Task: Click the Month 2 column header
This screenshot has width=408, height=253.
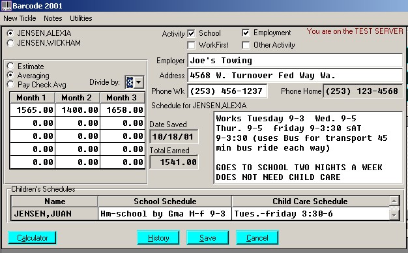Action: point(78,98)
